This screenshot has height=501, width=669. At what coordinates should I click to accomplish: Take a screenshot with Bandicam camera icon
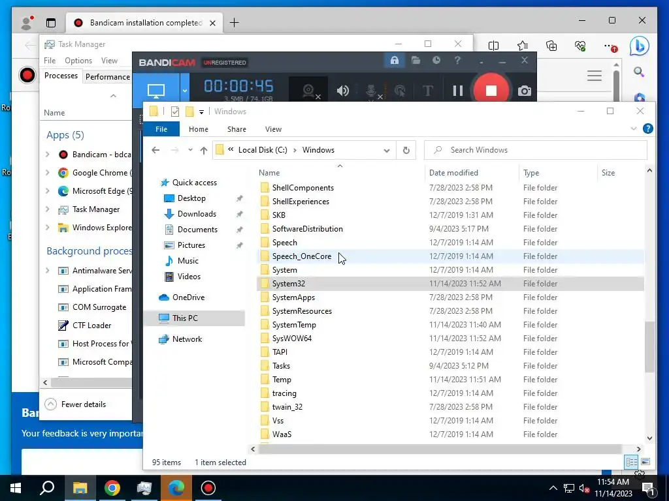(x=525, y=91)
